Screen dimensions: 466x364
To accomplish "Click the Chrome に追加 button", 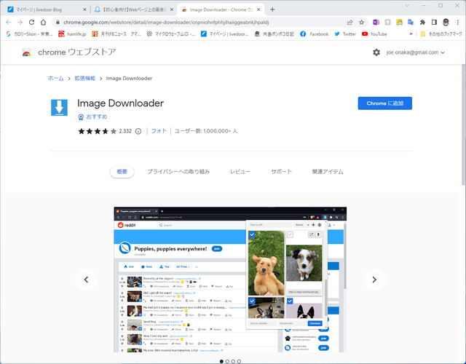I will pyautogui.click(x=385, y=103).
